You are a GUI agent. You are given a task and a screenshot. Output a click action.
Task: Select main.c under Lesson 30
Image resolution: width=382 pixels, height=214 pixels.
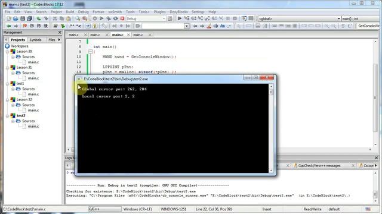tap(33, 62)
